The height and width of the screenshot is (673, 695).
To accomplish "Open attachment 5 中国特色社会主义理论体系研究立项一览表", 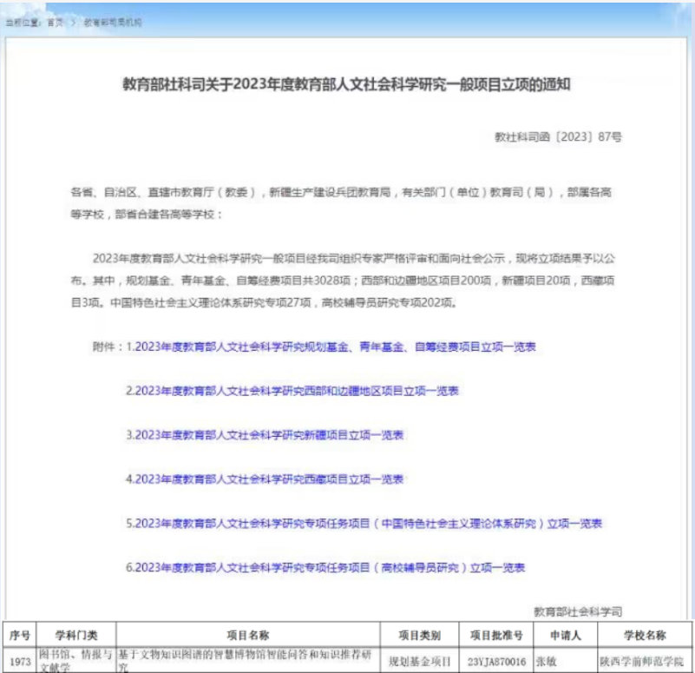I will (x=364, y=524).
